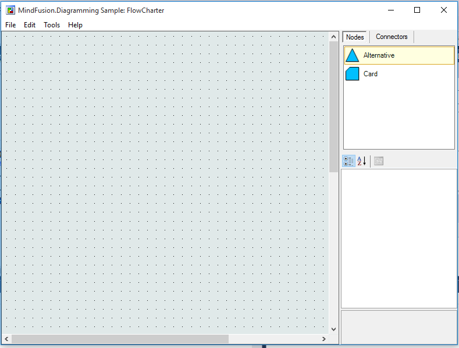This screenshot has height=348, width=459.
Task: Click vertical scrollbar up arrow
Action: click(x=333, y=37)
